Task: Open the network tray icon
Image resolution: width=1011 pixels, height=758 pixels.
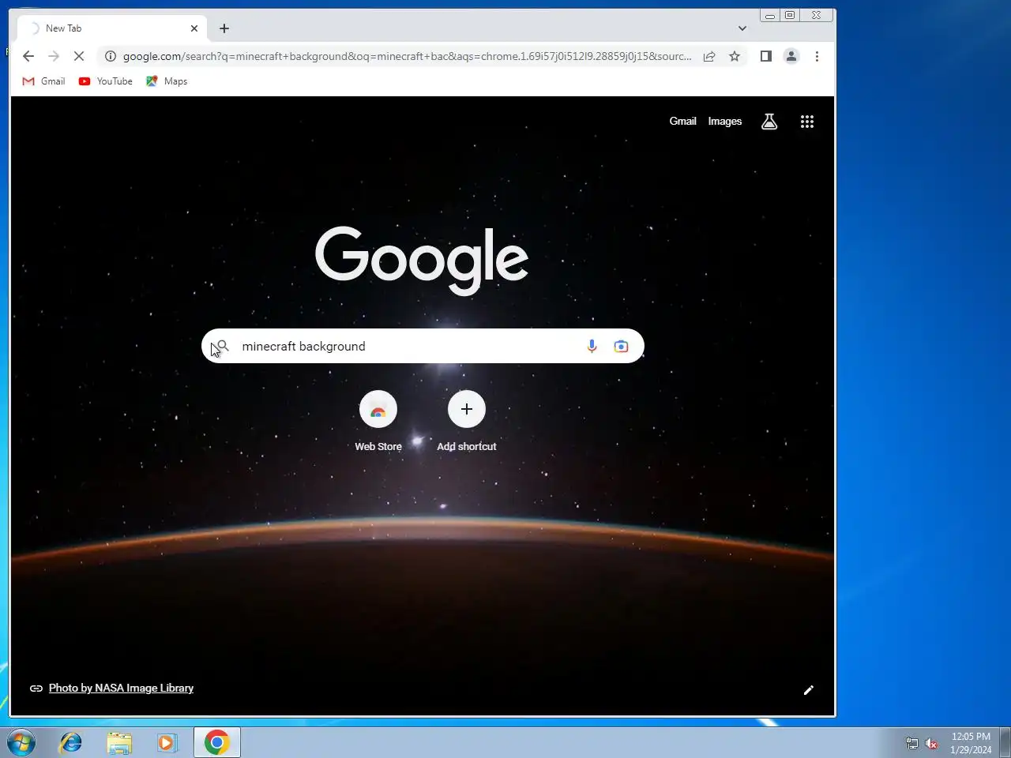Action: [912, 743]
